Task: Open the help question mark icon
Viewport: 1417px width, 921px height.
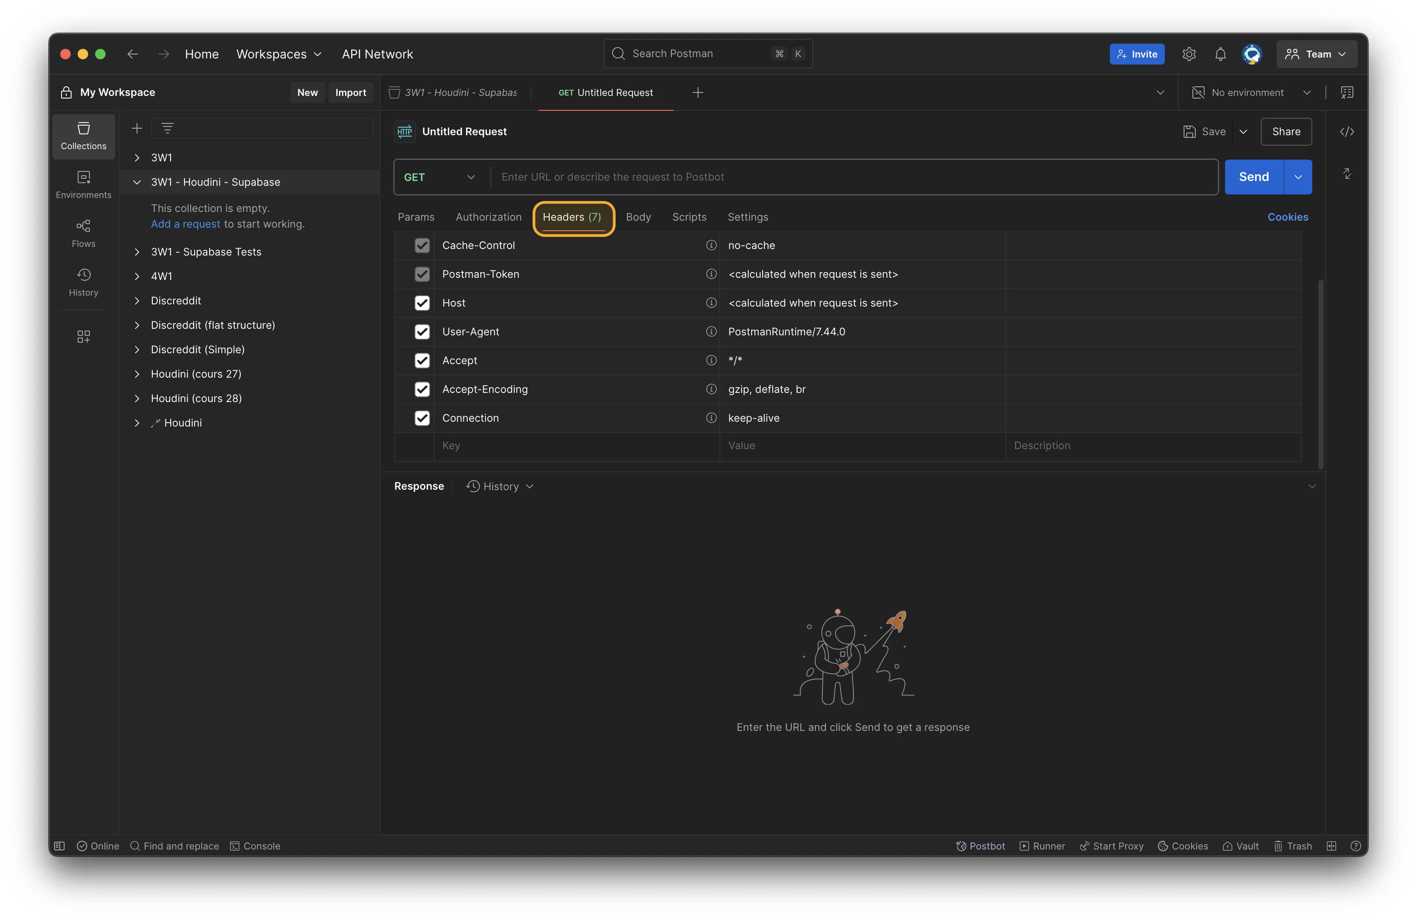Action: pos(1355,846)
